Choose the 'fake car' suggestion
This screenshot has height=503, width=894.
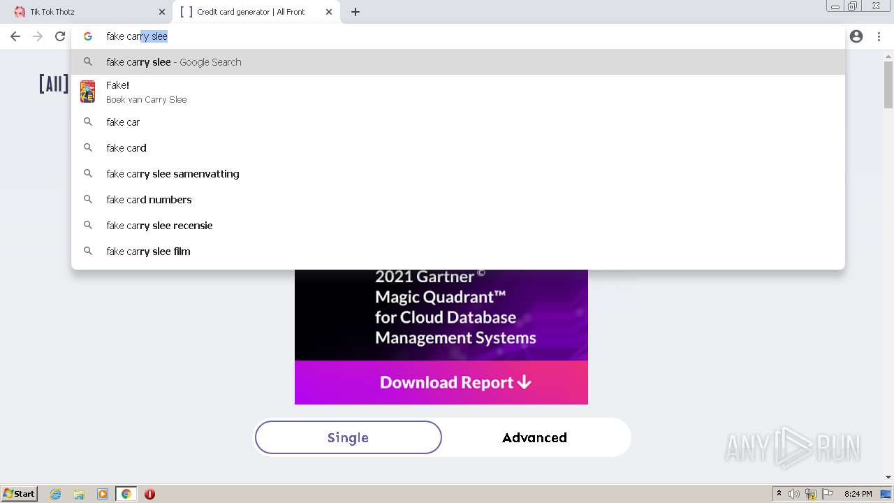[x=458, y=122]
